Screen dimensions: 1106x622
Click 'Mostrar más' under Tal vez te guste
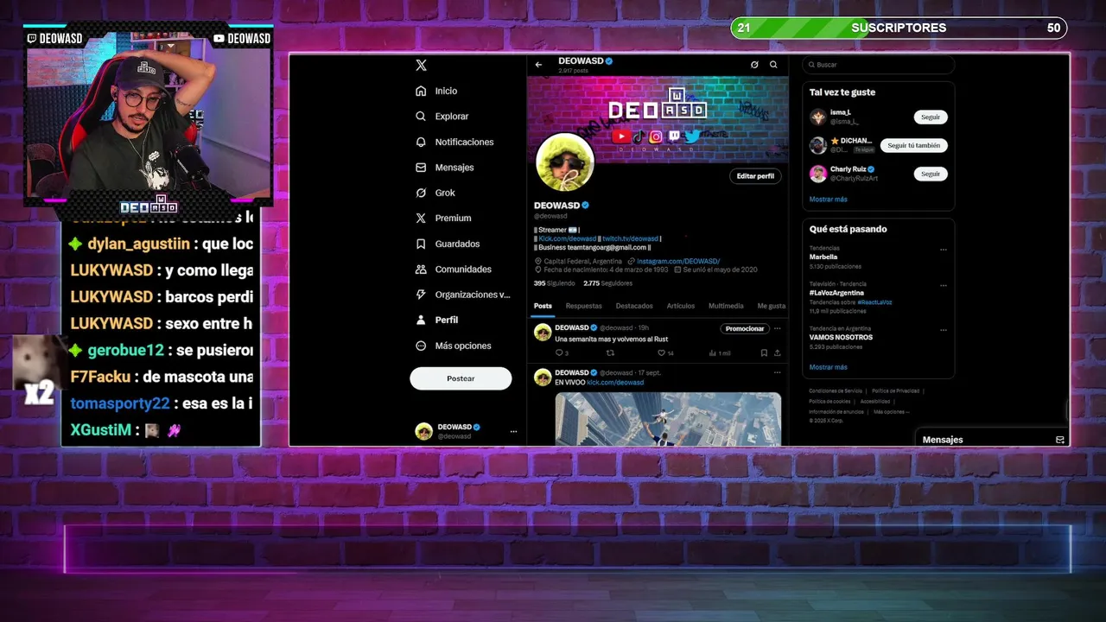pos(828,200)
